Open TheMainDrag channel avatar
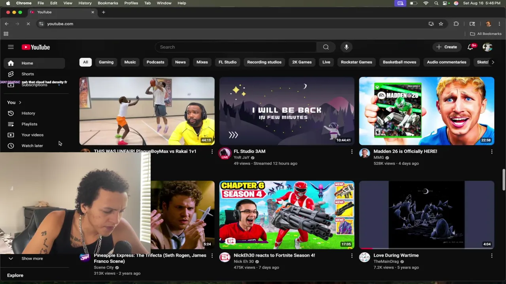Viewport: 506px width, 284px height. tap(364, 258)
